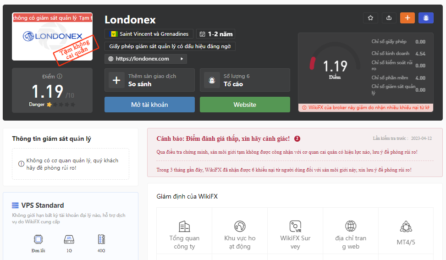Click the info icon beside Điểm

pyautogui.click(x=60, y=76)
